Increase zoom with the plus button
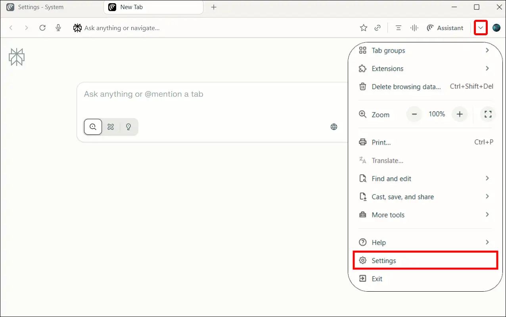The width and height of the screenshot is (506, 317). coord(460,115)
